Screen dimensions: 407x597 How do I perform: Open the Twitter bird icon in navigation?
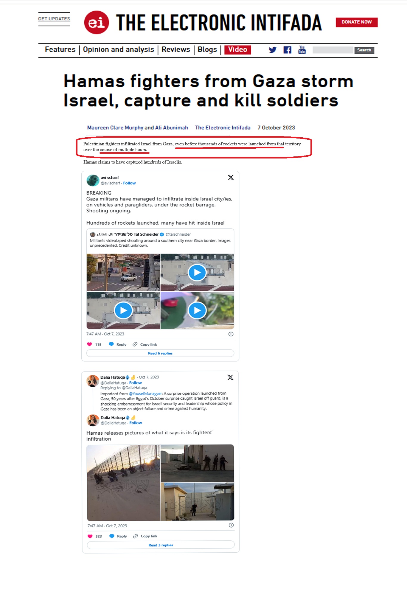tap(272, 50)
